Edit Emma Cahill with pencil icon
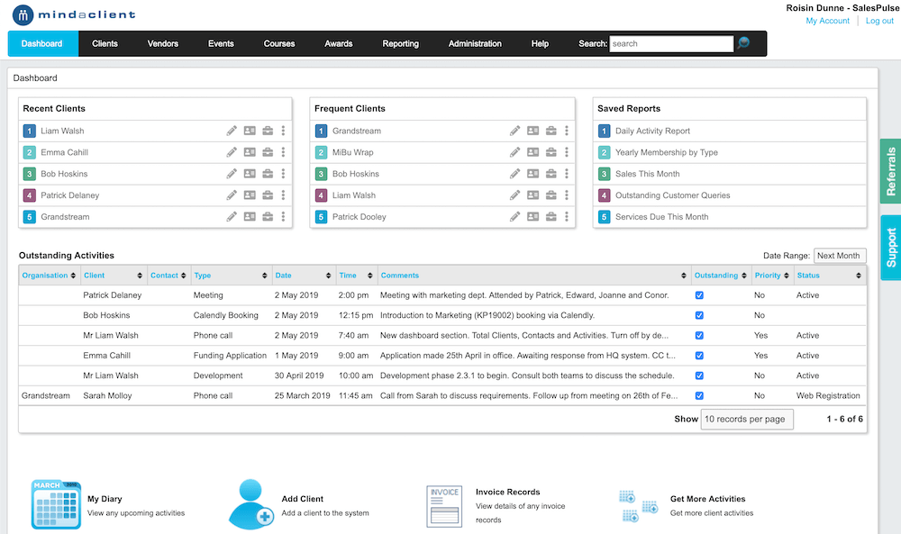The height and width of the screenshot is (534, 901). (232, 152)
